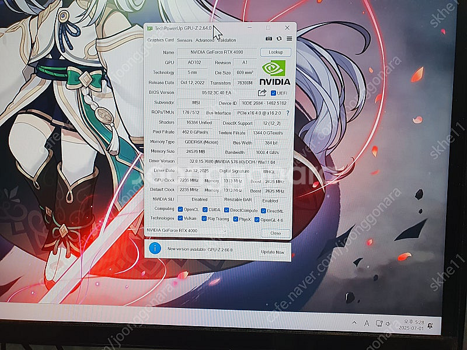Image resolution: width=467 pixels, height=350 pixels.
Task: Click the bus interface question mark
Action: coord(288,113)
